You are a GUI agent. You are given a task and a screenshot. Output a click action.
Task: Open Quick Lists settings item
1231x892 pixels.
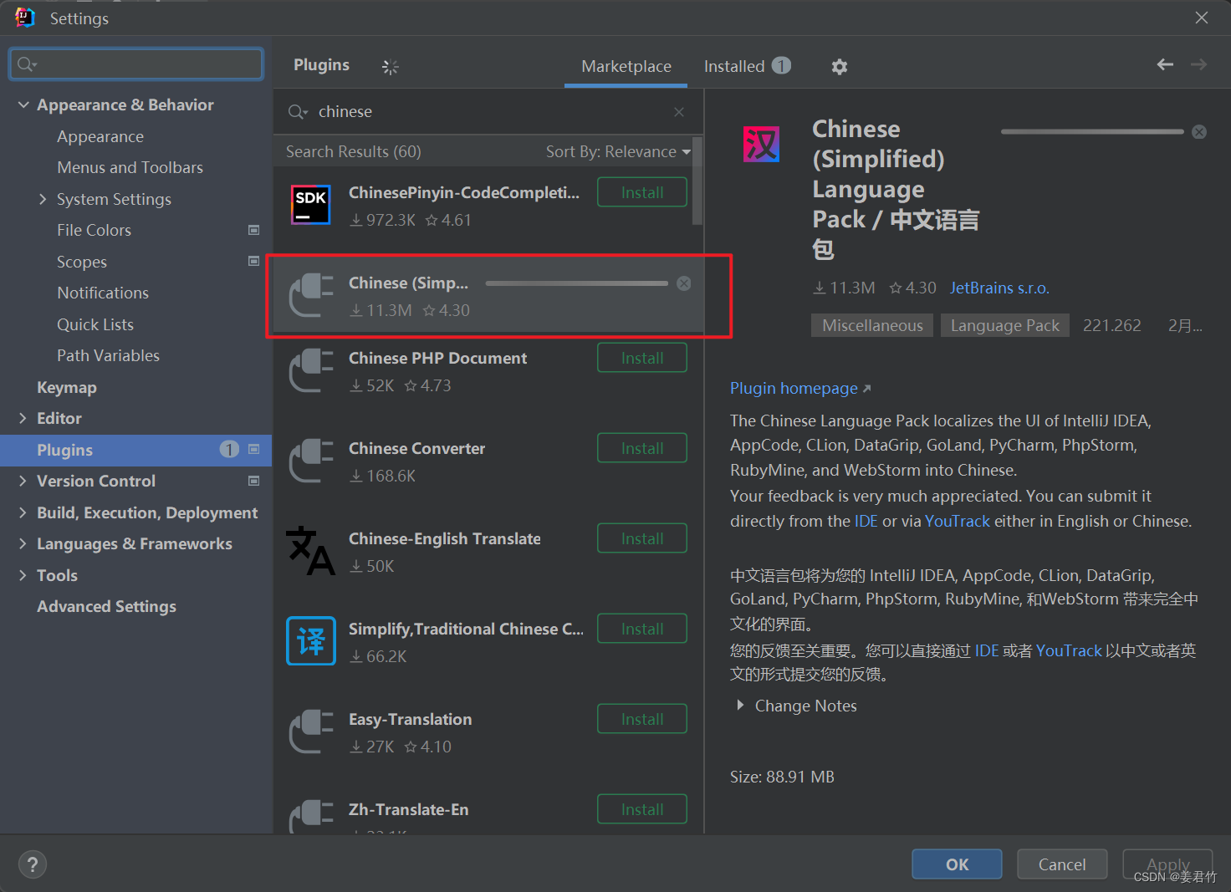tap(95, 324)
